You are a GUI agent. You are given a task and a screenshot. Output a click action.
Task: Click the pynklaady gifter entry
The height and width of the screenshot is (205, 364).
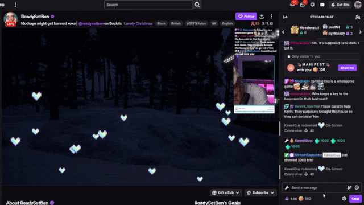[338, 34]
